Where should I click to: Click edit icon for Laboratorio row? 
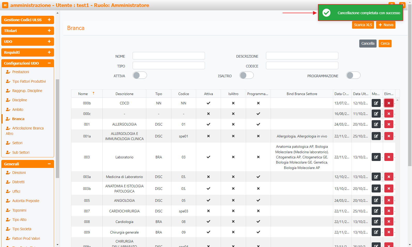(x=376, y=157)
